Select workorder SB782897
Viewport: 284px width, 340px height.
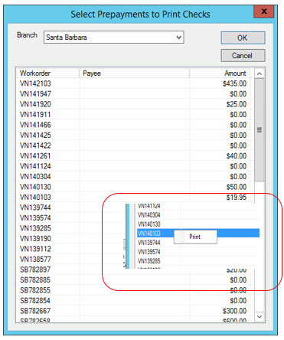(x=35, y=270)
